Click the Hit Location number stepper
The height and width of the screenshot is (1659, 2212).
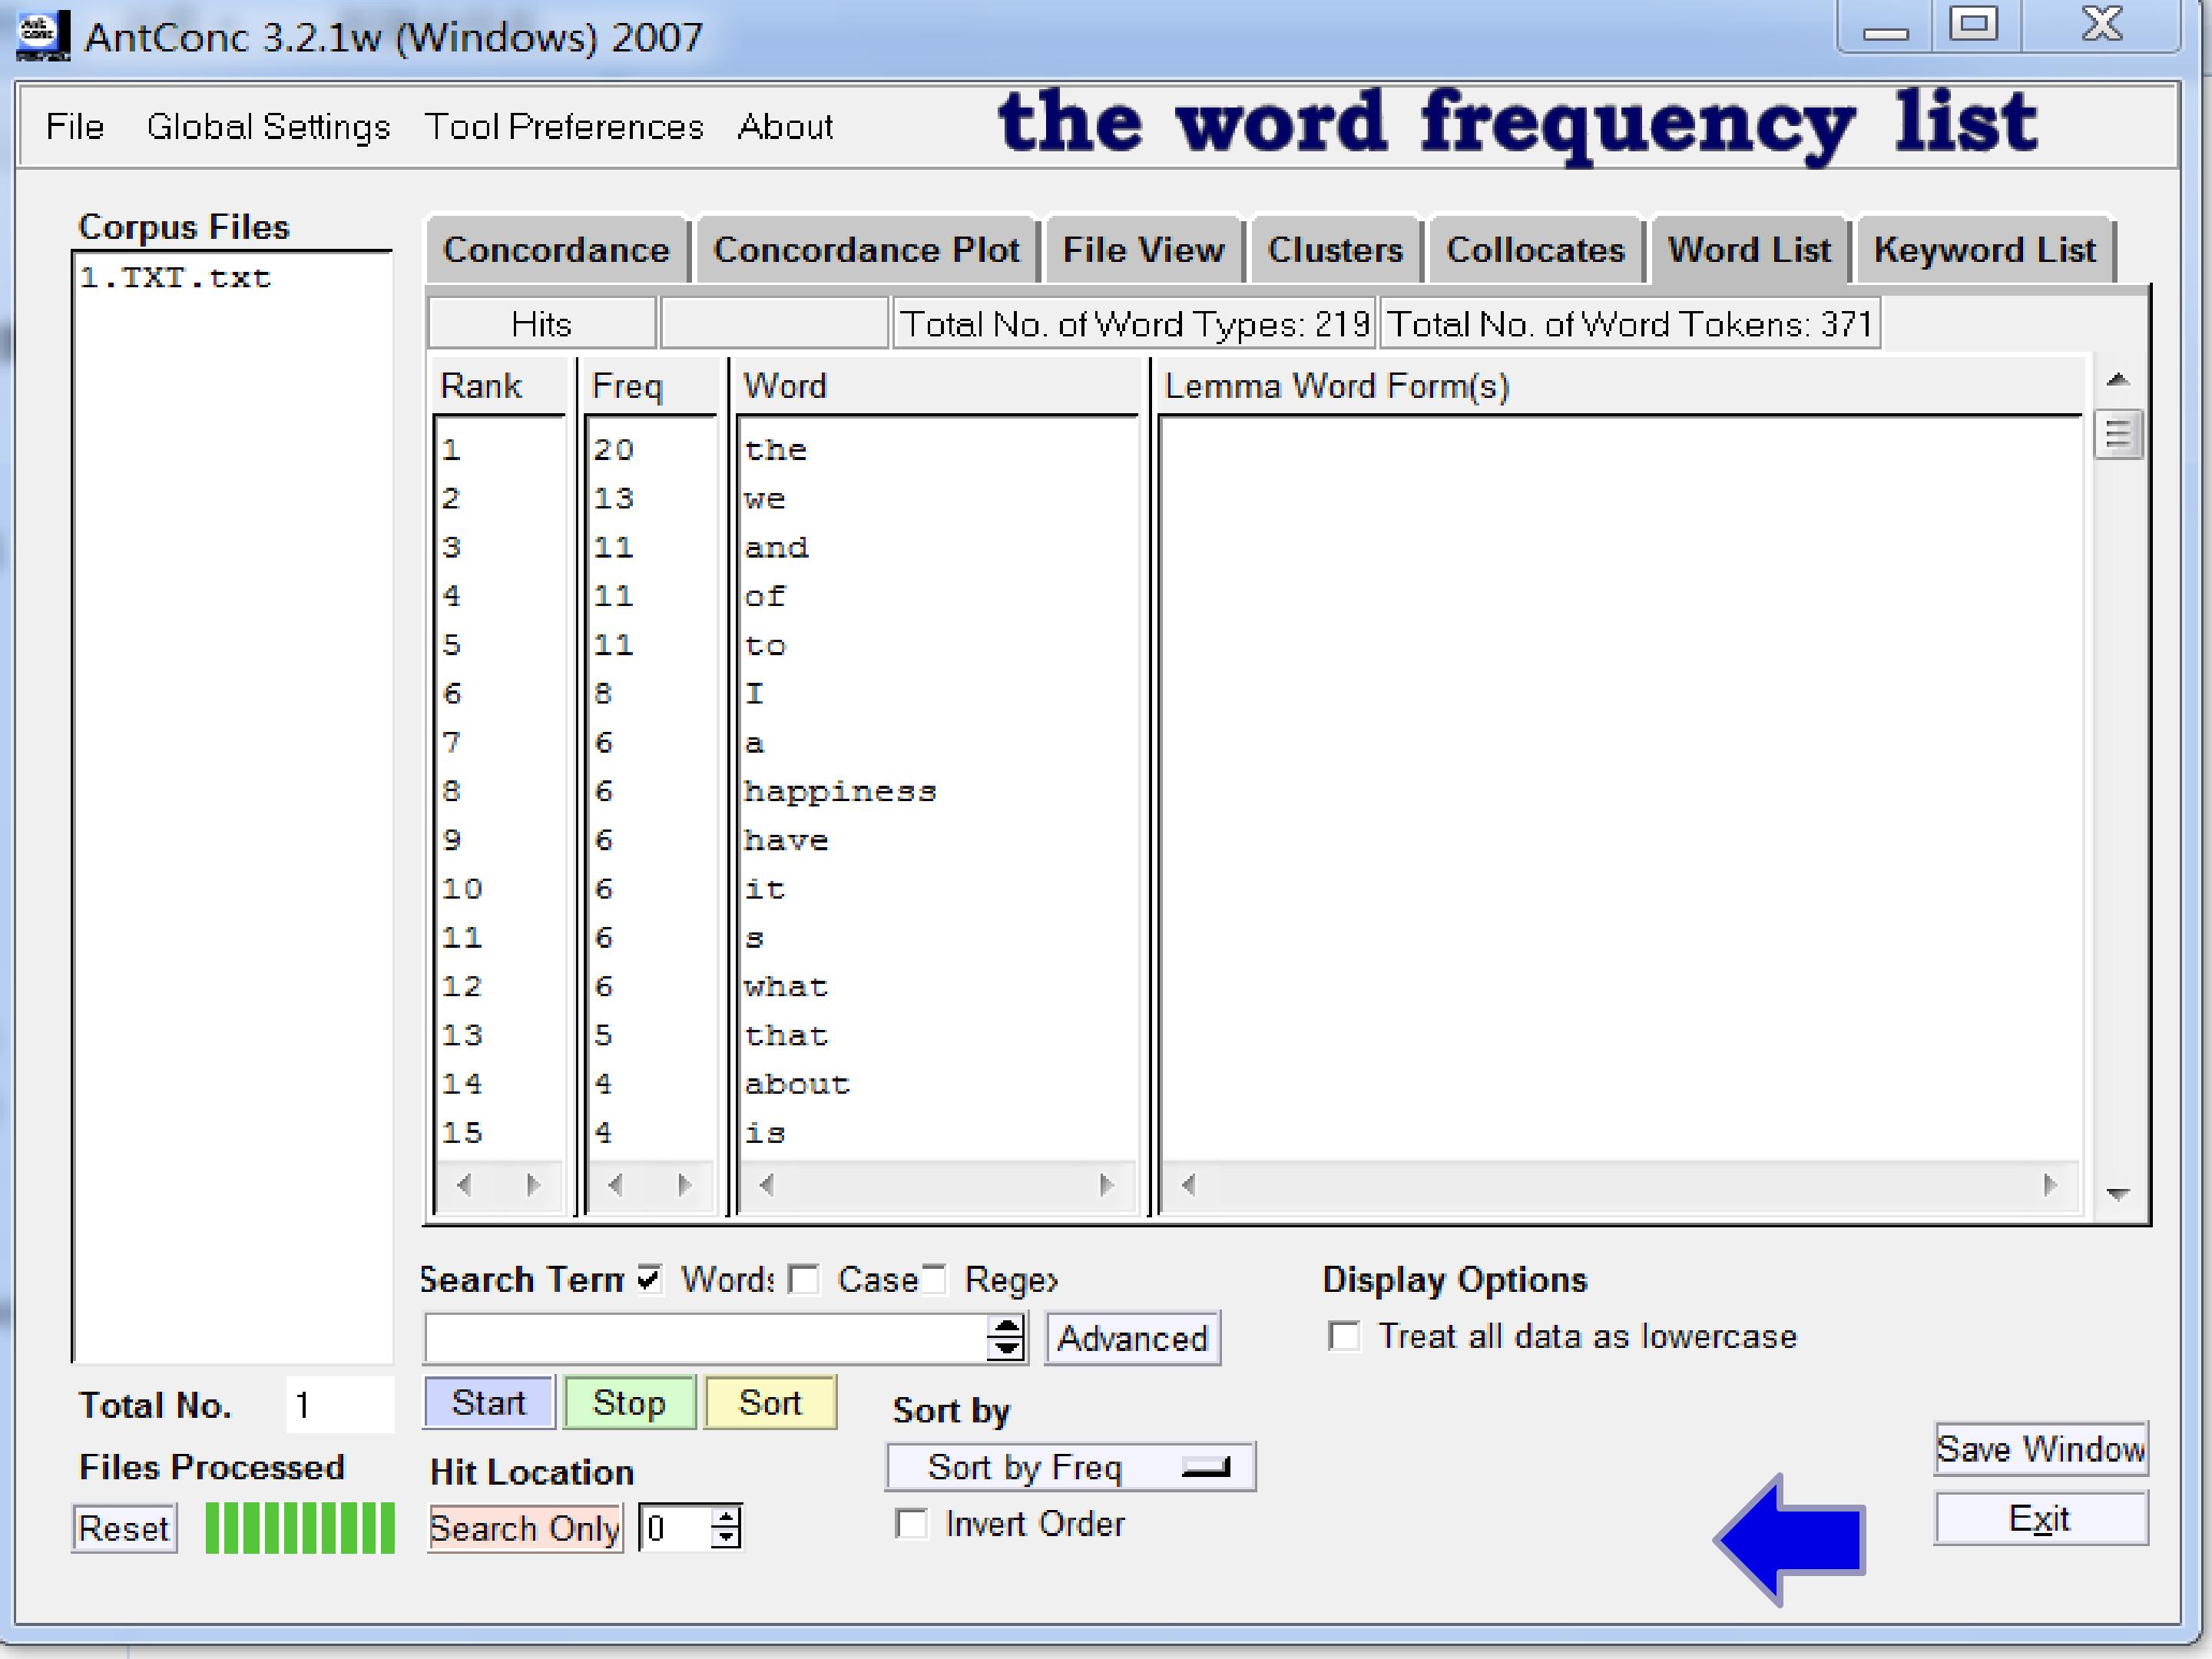[x=727, y=1528]
